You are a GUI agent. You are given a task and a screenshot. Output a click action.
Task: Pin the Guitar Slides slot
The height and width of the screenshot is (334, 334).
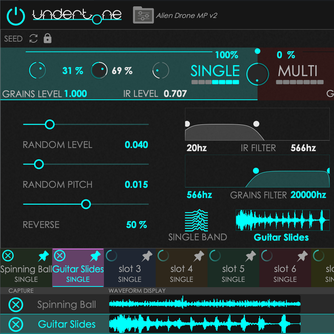point(95,256)
